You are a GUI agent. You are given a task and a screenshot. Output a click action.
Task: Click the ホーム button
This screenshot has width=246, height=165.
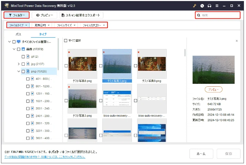point(201,154)
